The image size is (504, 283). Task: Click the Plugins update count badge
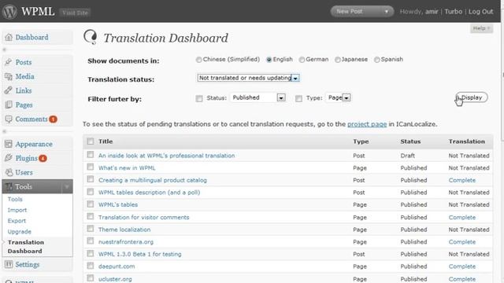pos(43,159)
